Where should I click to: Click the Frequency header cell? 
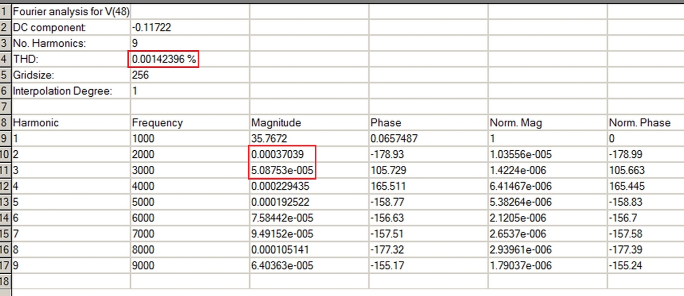pos(190,122)
